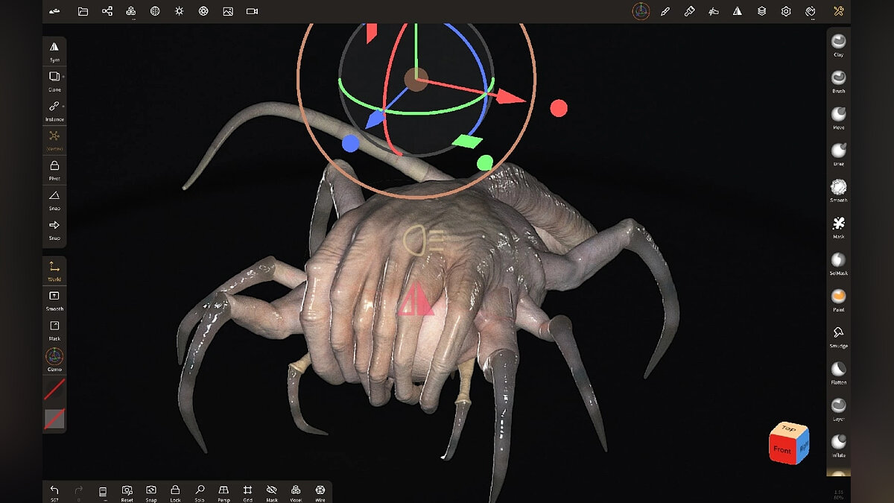Toggle Wire wireframe display

pyautogui.click(x=320, y=492)
